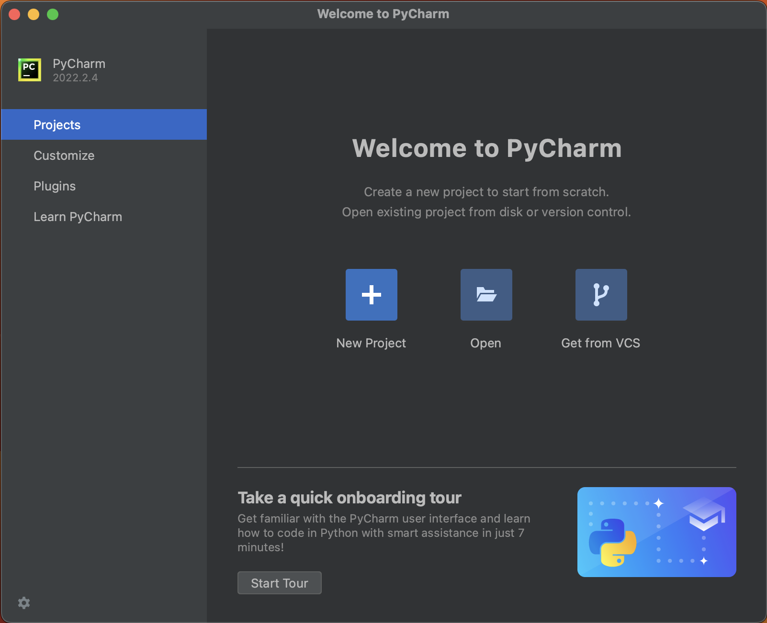Select the Projects tab

tap(104, 124)
